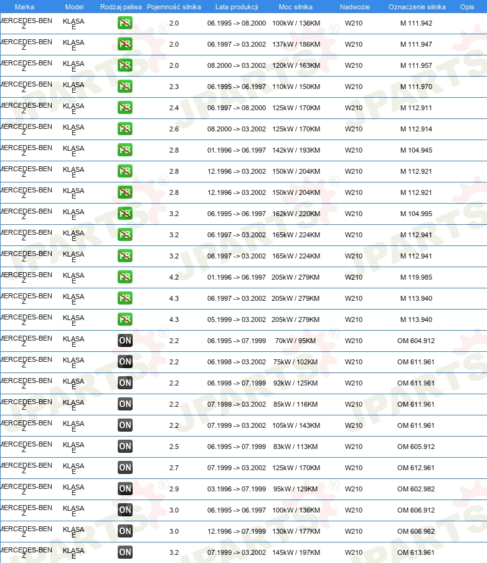Click the petrol icon in the 05.1999 M 113.940 row

pos(125,319)
